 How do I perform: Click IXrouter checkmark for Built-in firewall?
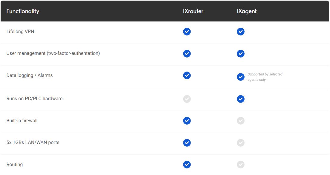(187, 120)
